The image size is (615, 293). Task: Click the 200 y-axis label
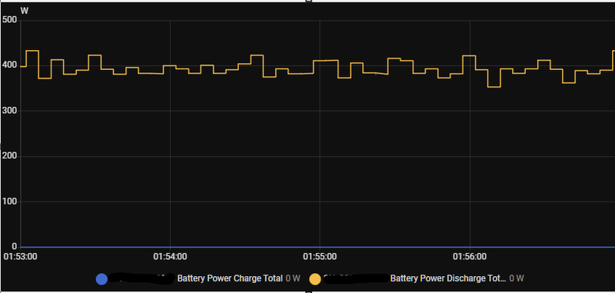pos(9,156)
